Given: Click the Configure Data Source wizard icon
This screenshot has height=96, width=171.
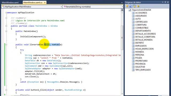Looking at the screenshot, I should [x=134, y=6].
